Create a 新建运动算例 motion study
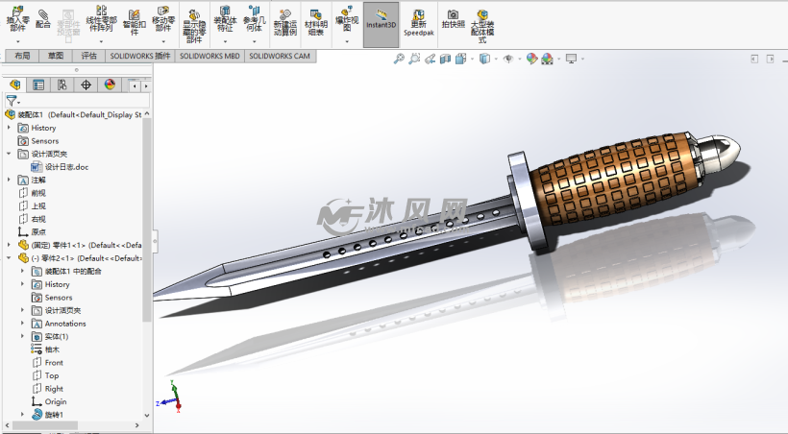 click(285, 23)
